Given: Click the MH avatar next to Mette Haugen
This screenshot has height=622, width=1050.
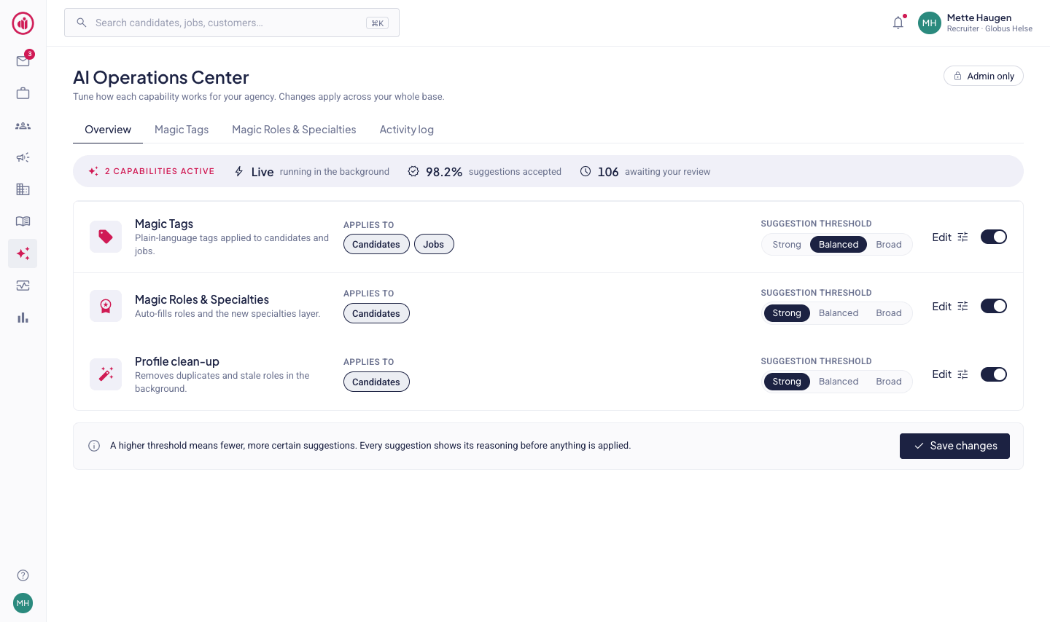Looking at the screenshot, I should click(x=929, y=23).
